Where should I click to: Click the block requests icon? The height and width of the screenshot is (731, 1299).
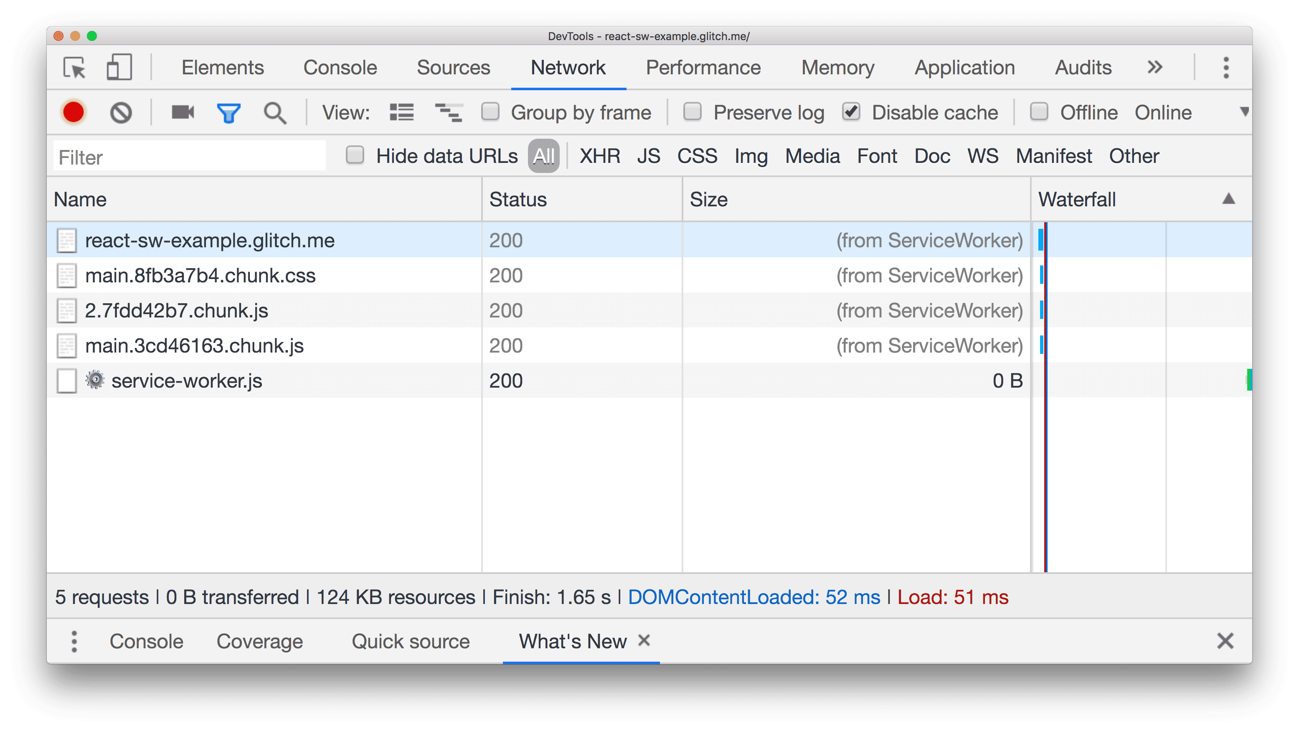pyautogui.click(x=120, y=112)
